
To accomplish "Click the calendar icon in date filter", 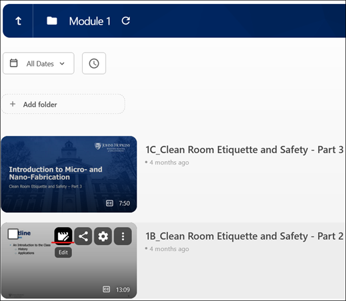I will tap(13, 63).
